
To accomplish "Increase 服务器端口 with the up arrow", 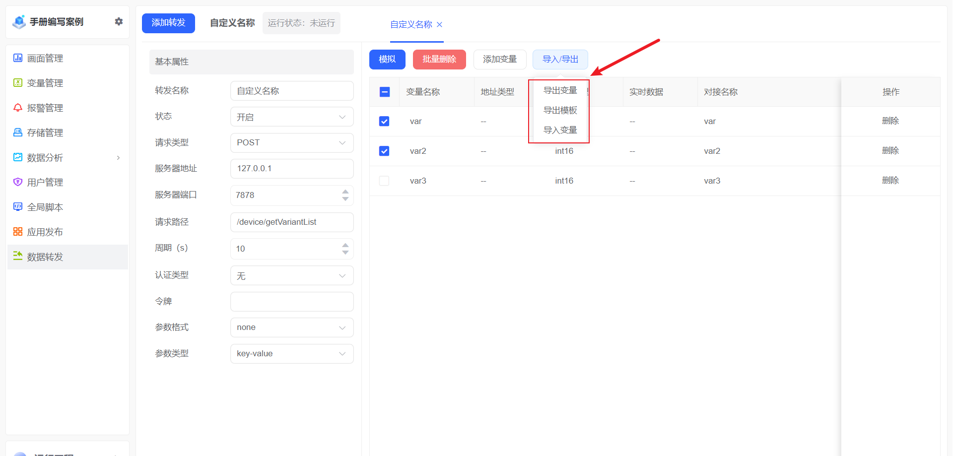I will click(x=345, y=192).
